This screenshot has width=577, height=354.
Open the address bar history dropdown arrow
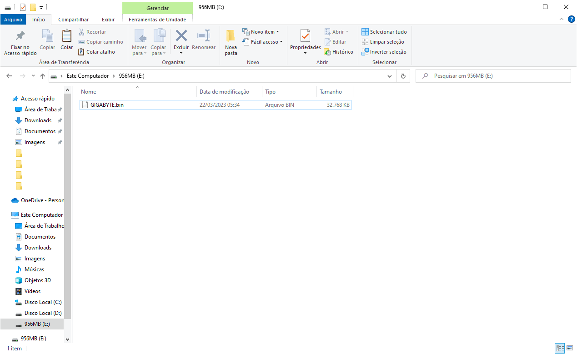point(389,76)
